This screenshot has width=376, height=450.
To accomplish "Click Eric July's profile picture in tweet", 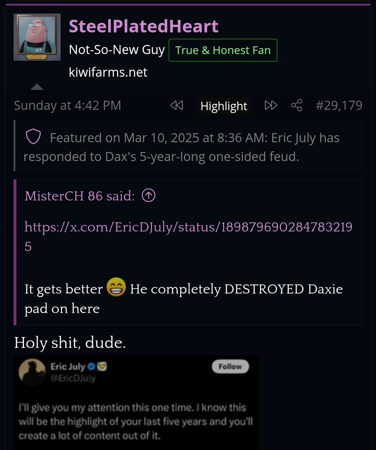I will click(x=32, y=373).
